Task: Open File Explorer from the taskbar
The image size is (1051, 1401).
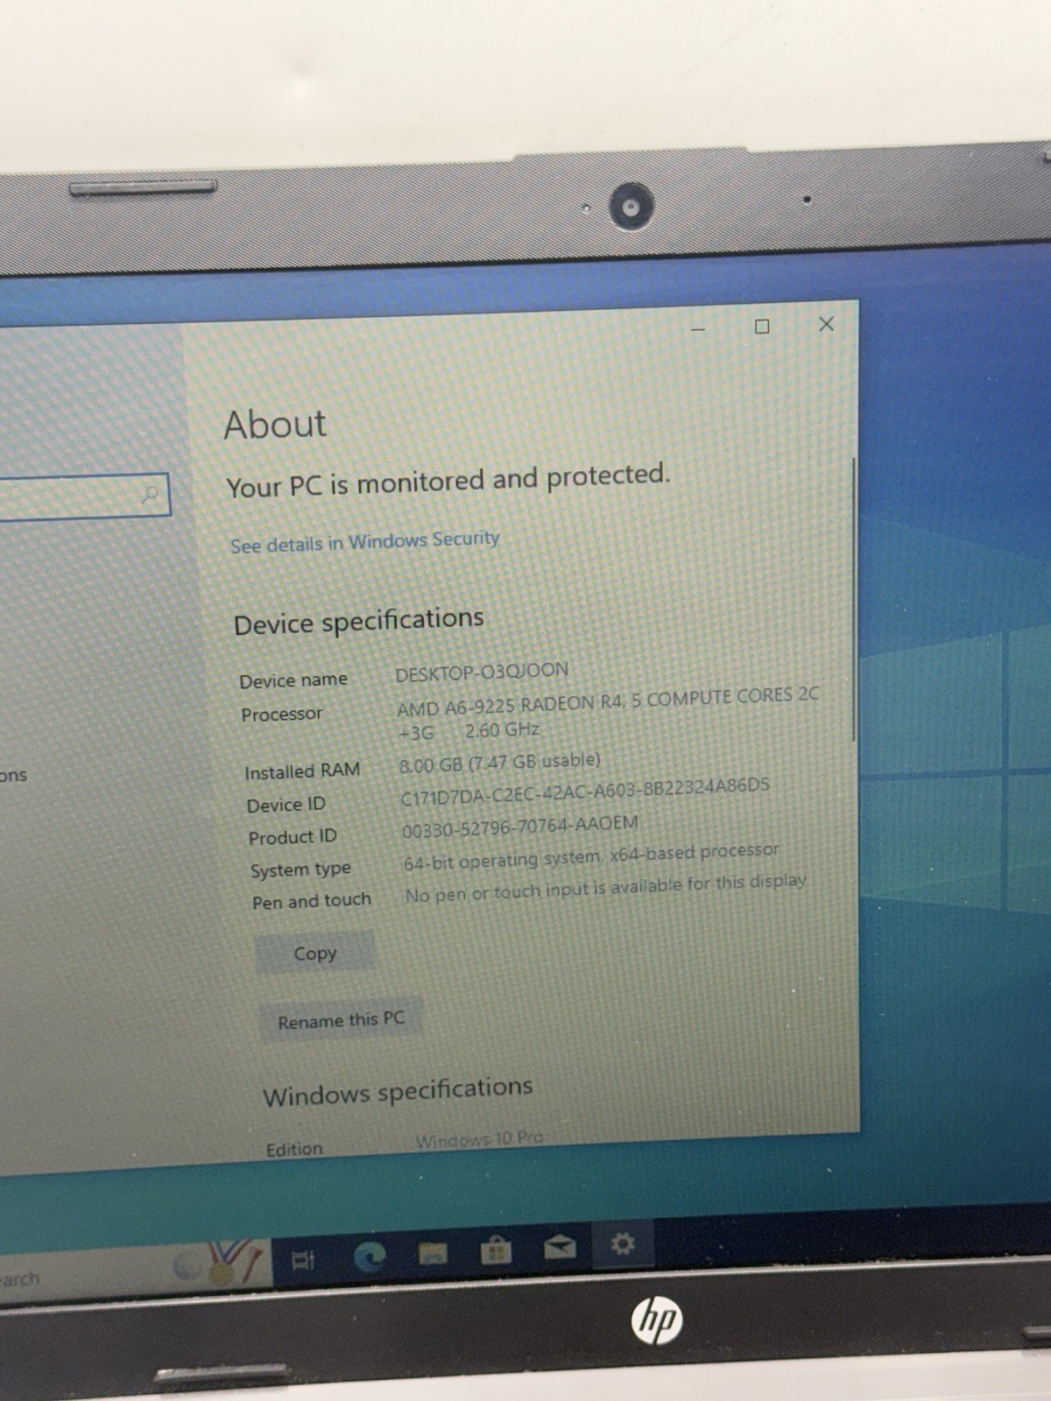Action: click(433, 1254)
